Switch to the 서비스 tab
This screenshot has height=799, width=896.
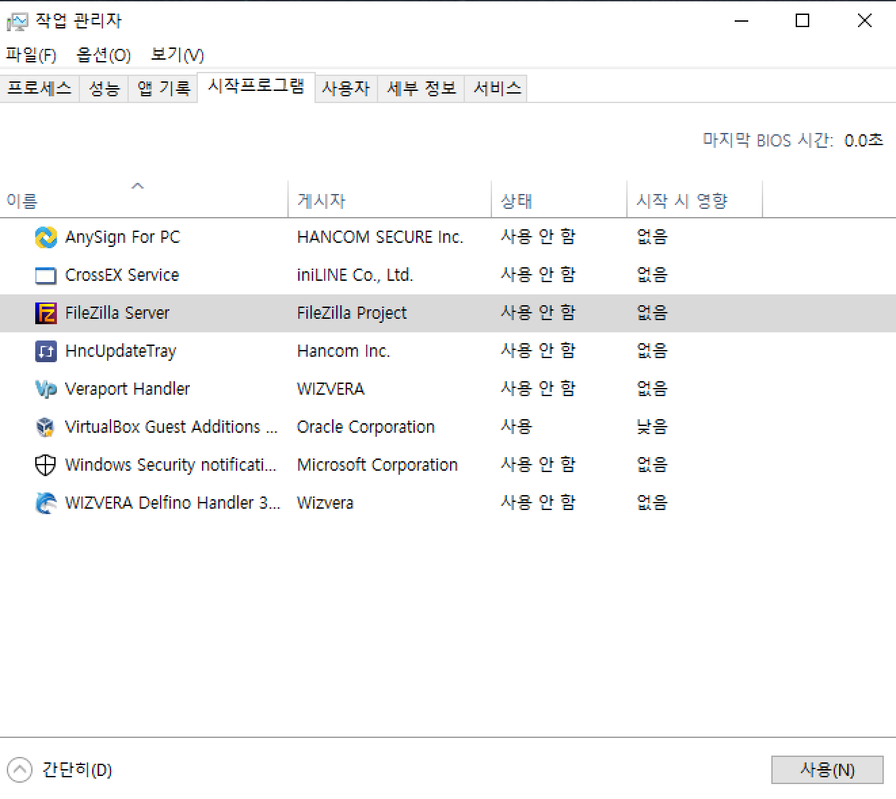click(x=497, y=88)
